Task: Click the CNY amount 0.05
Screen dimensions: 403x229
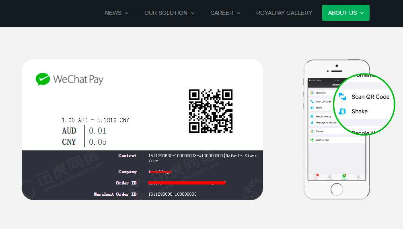Action: point(98,142)
